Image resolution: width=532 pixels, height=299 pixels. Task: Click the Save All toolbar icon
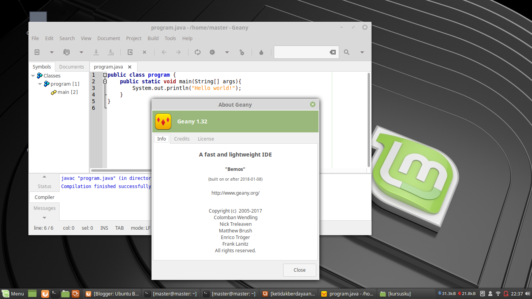click(111, 52)
